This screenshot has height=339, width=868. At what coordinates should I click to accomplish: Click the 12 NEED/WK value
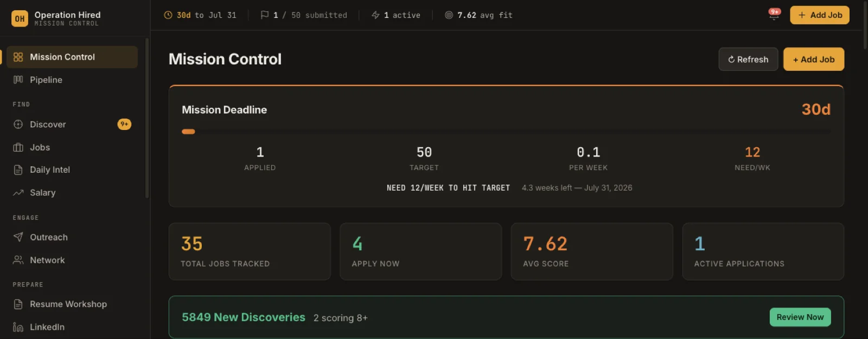752,152
